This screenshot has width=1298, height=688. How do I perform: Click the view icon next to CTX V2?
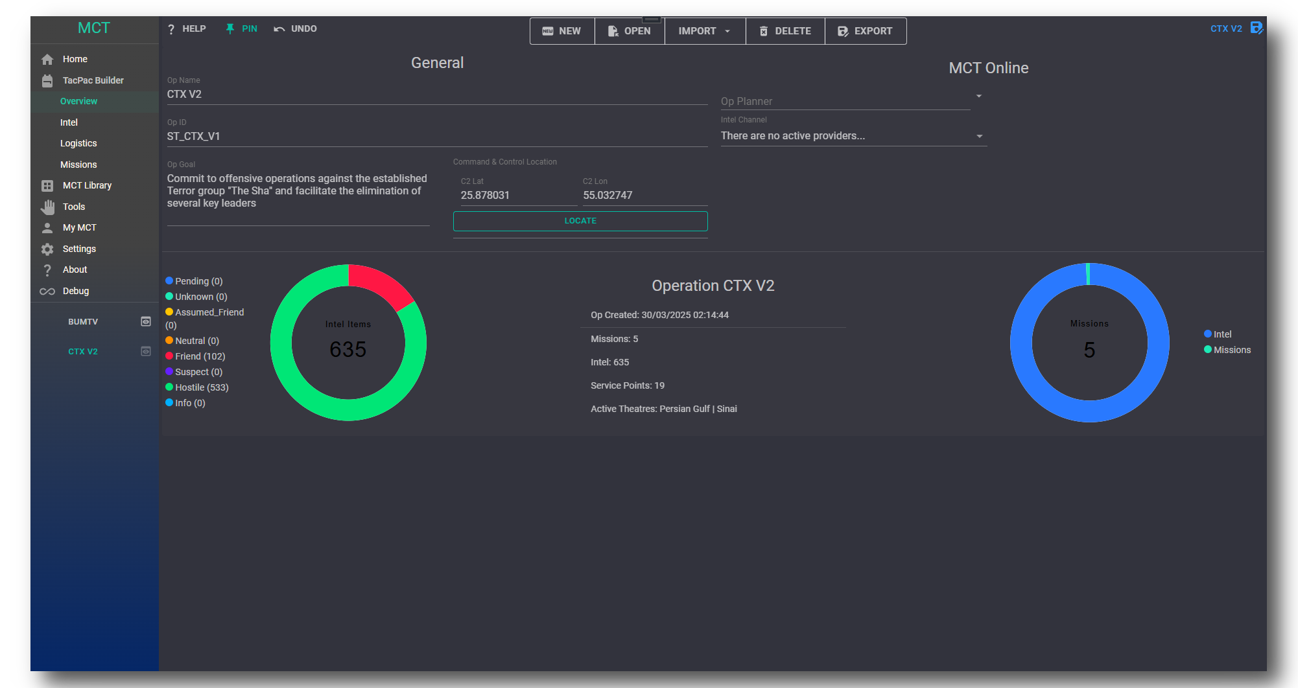146,352
